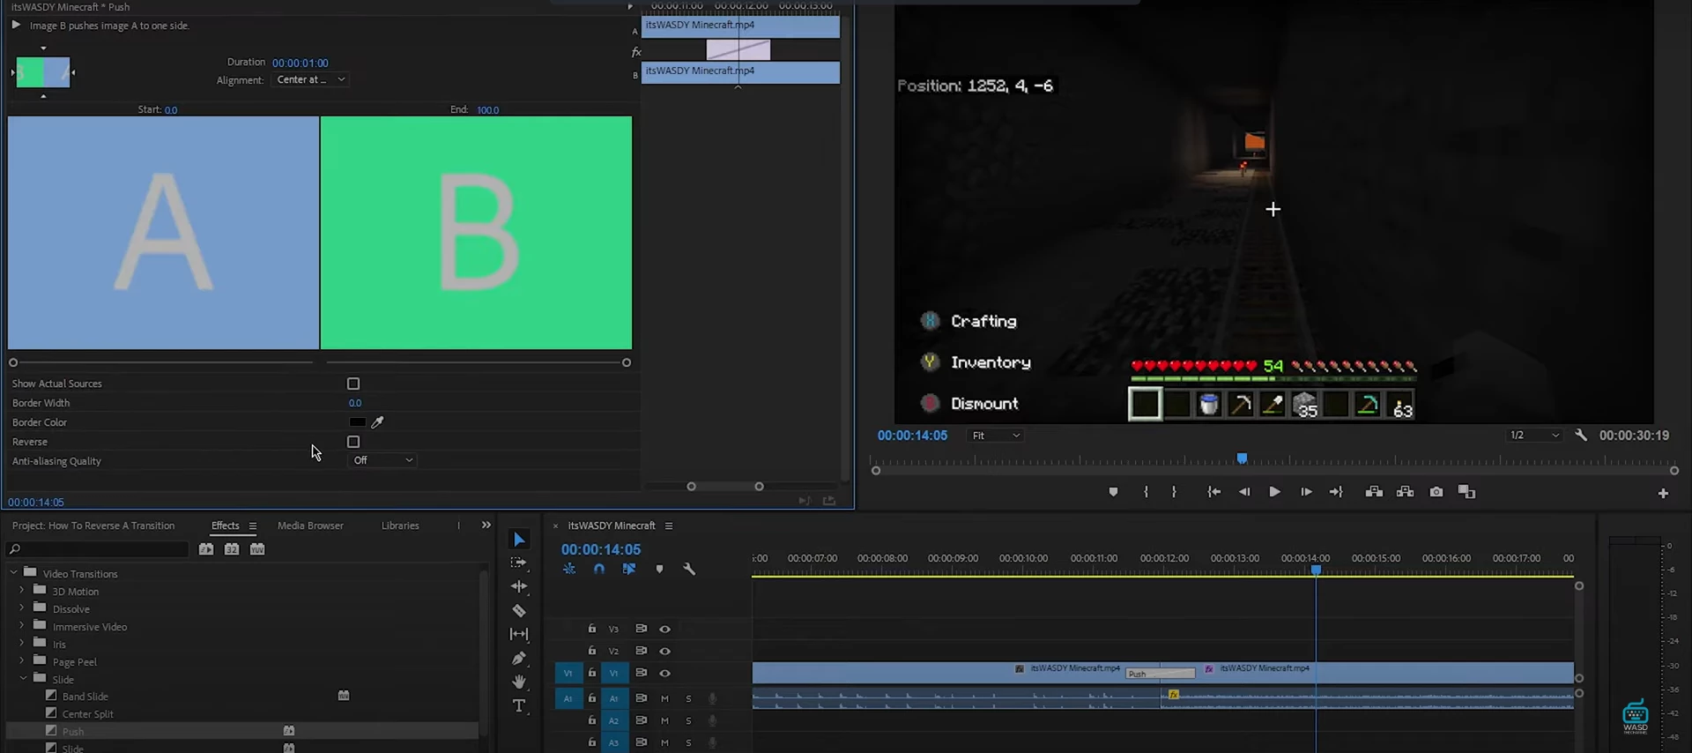
Task: Toggle sync lock on V2 track
Action: pyautogui.click(x=642, y=651)
